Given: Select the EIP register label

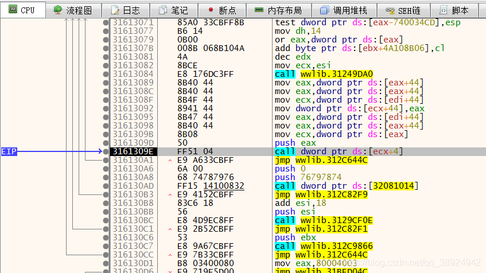Looking at the screenshot, I should pyautogui.click(x=9, y=151).
